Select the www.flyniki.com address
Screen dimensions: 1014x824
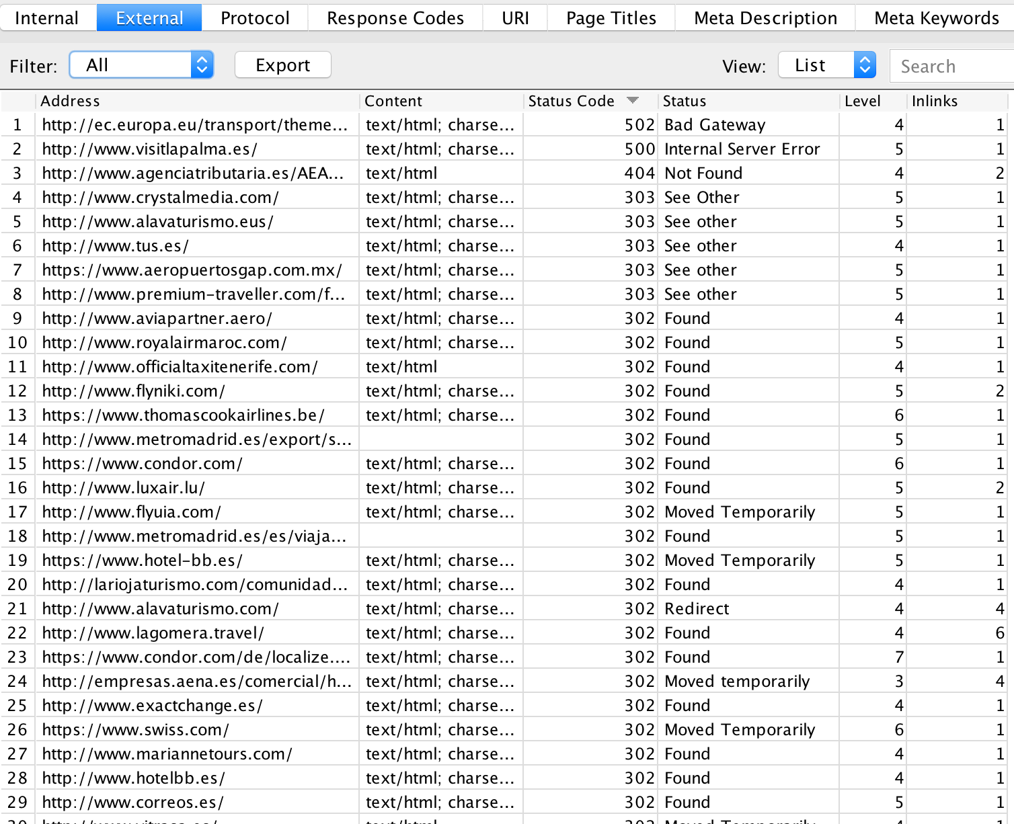click(x=133, y=391)
